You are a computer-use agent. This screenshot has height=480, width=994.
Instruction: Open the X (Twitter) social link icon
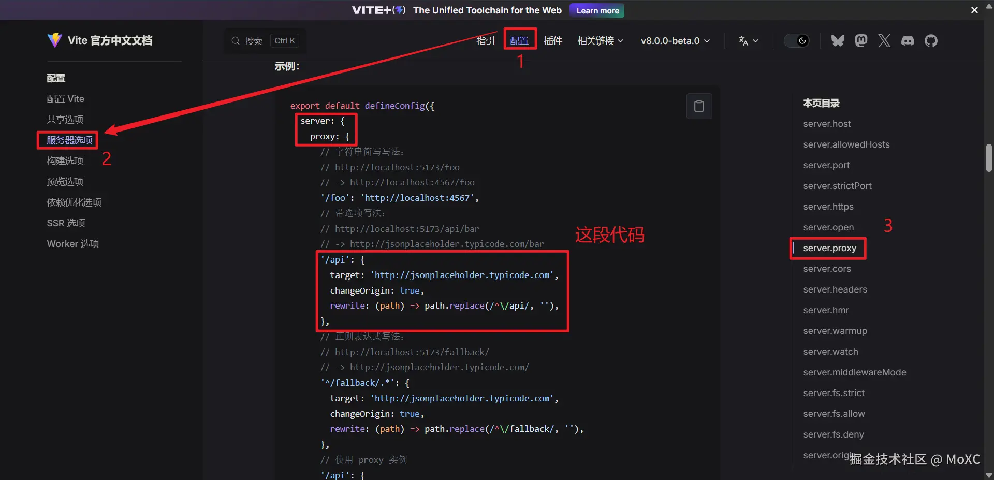(x=884, y=41)
